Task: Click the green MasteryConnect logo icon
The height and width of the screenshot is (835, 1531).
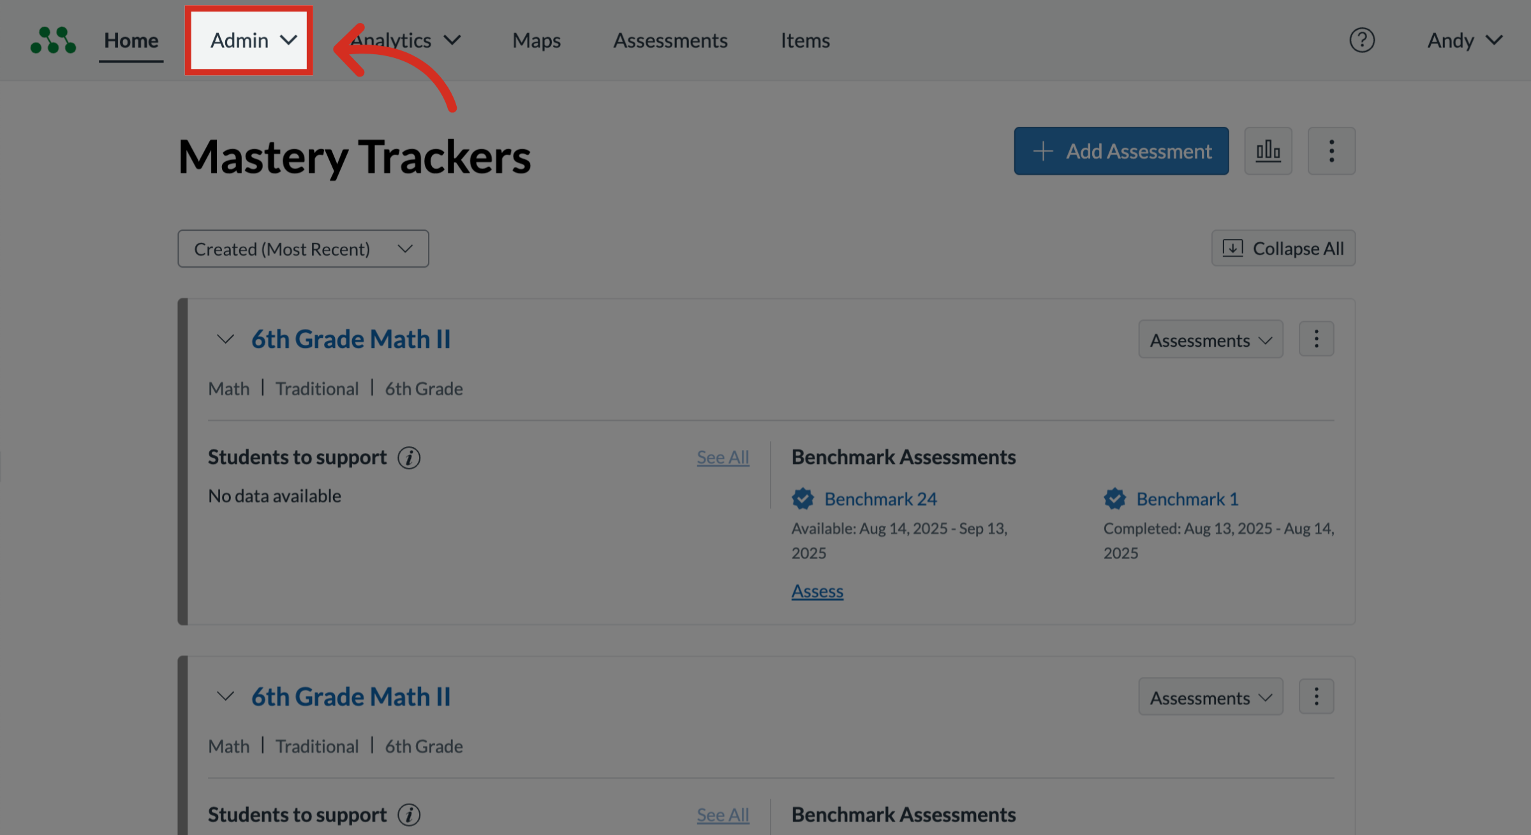Action: pos(54,40)
